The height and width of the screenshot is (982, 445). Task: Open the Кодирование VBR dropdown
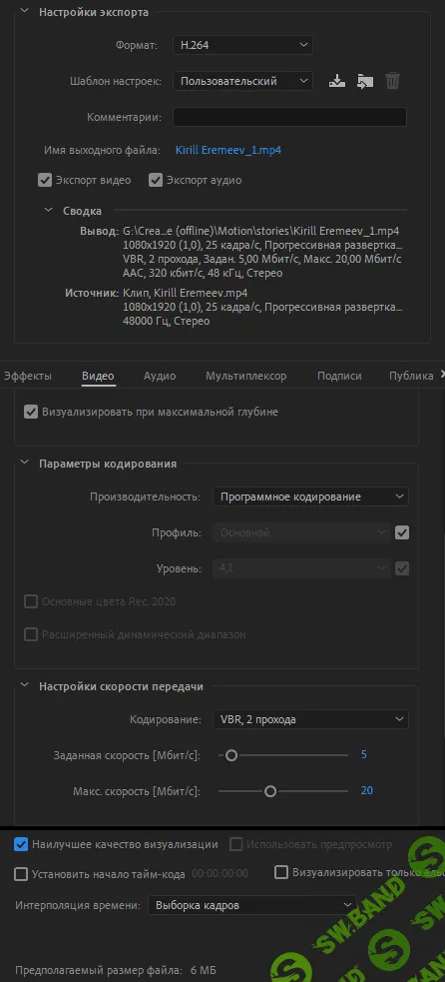point(310,719)
